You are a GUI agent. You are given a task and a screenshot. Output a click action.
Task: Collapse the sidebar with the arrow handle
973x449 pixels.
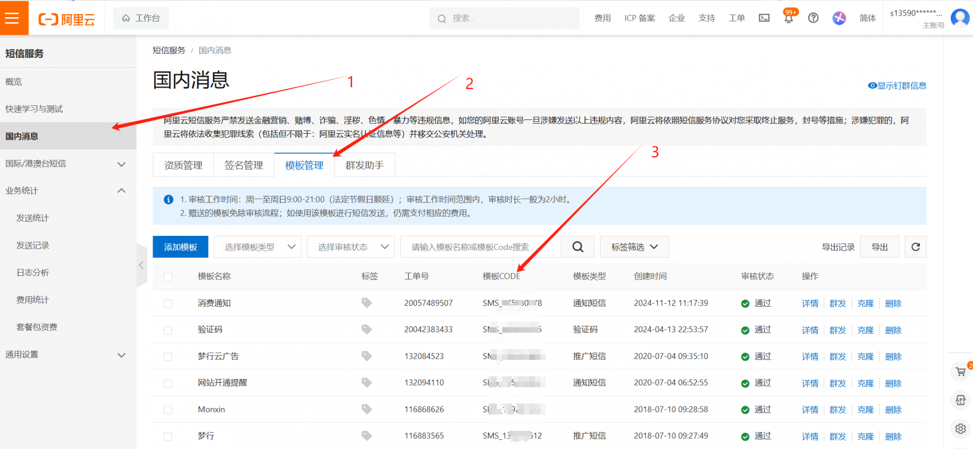point(141,265)
